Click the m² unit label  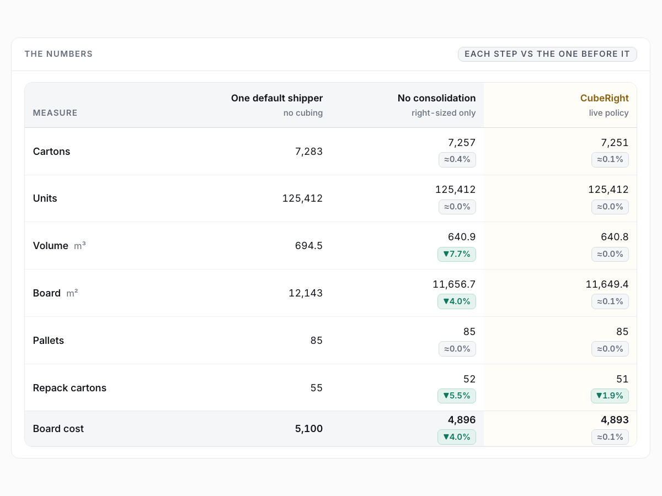pyautogui.click(x=72, y=293)
